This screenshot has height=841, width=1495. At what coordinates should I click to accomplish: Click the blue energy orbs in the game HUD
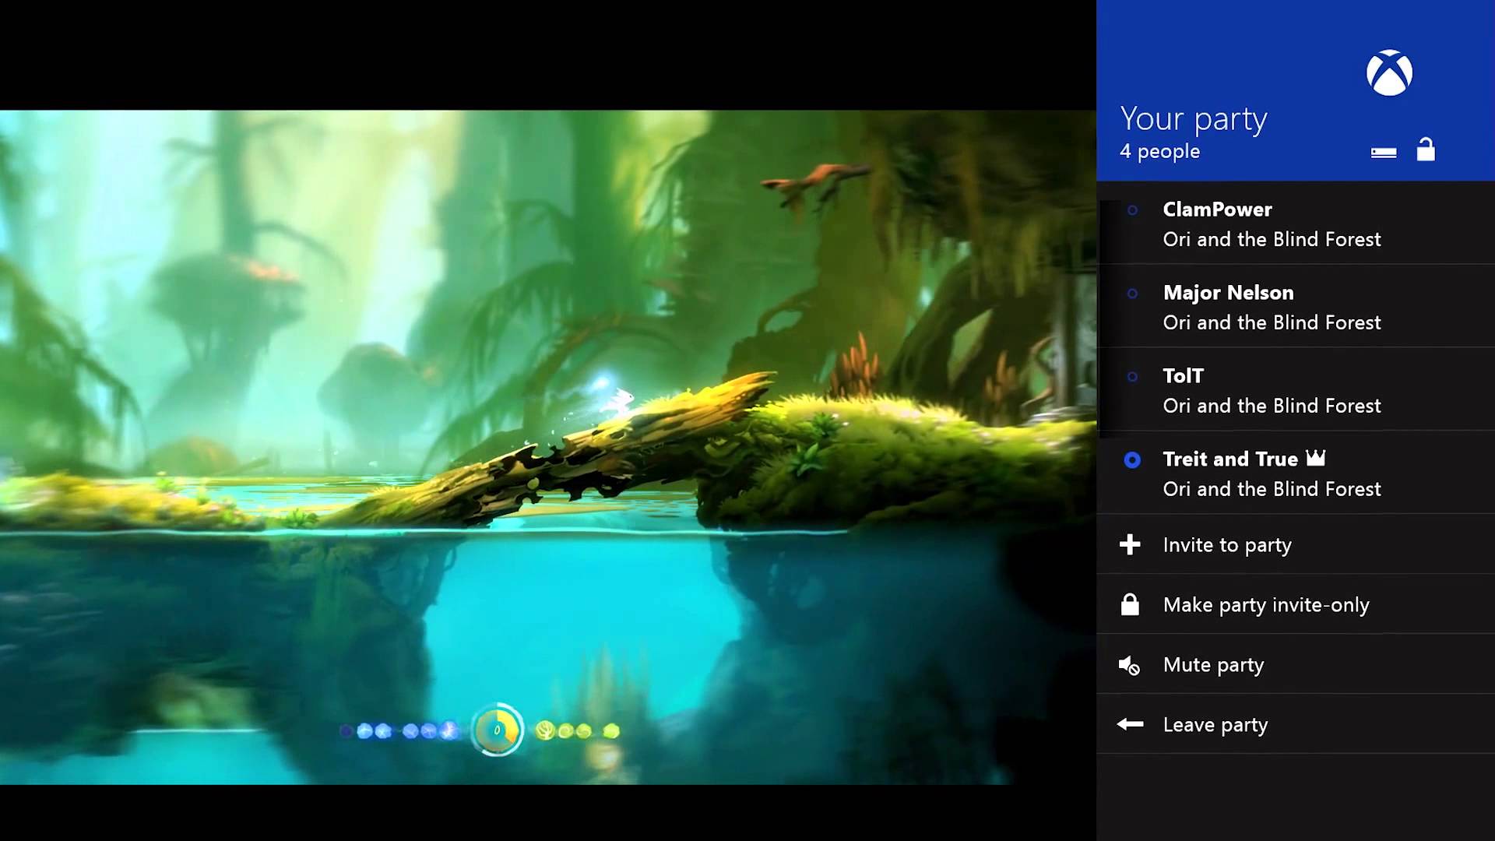pyautogui.click(x=402, y=730)
